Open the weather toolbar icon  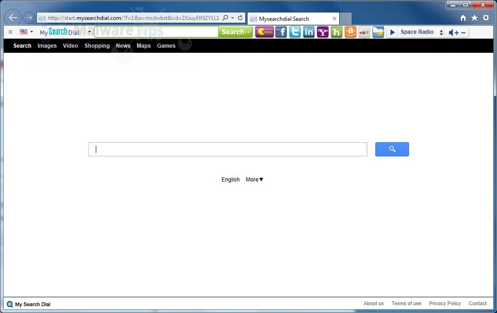[x=378, y=32]
